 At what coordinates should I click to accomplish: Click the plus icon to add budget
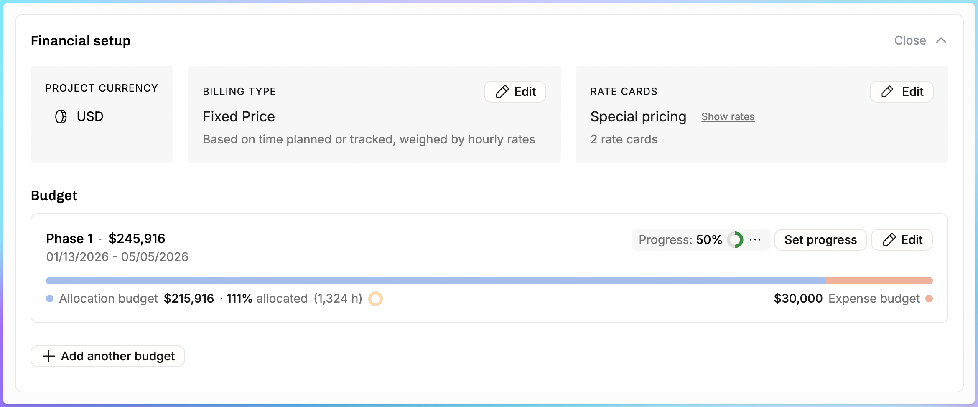[x=49, y=356]
